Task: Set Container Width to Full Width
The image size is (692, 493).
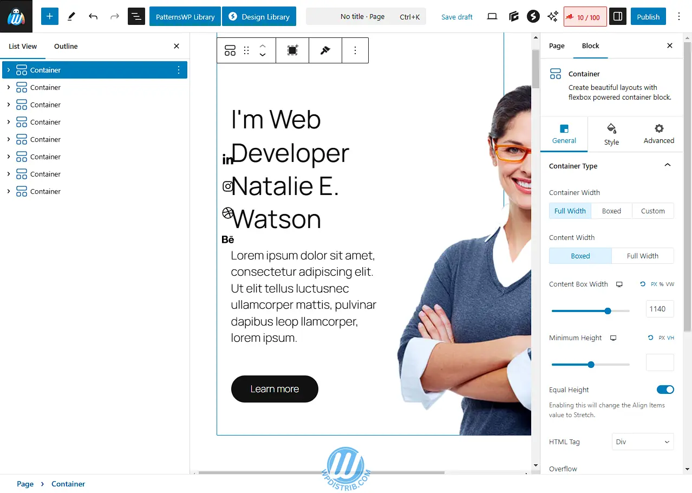Action: coord(570,211)
